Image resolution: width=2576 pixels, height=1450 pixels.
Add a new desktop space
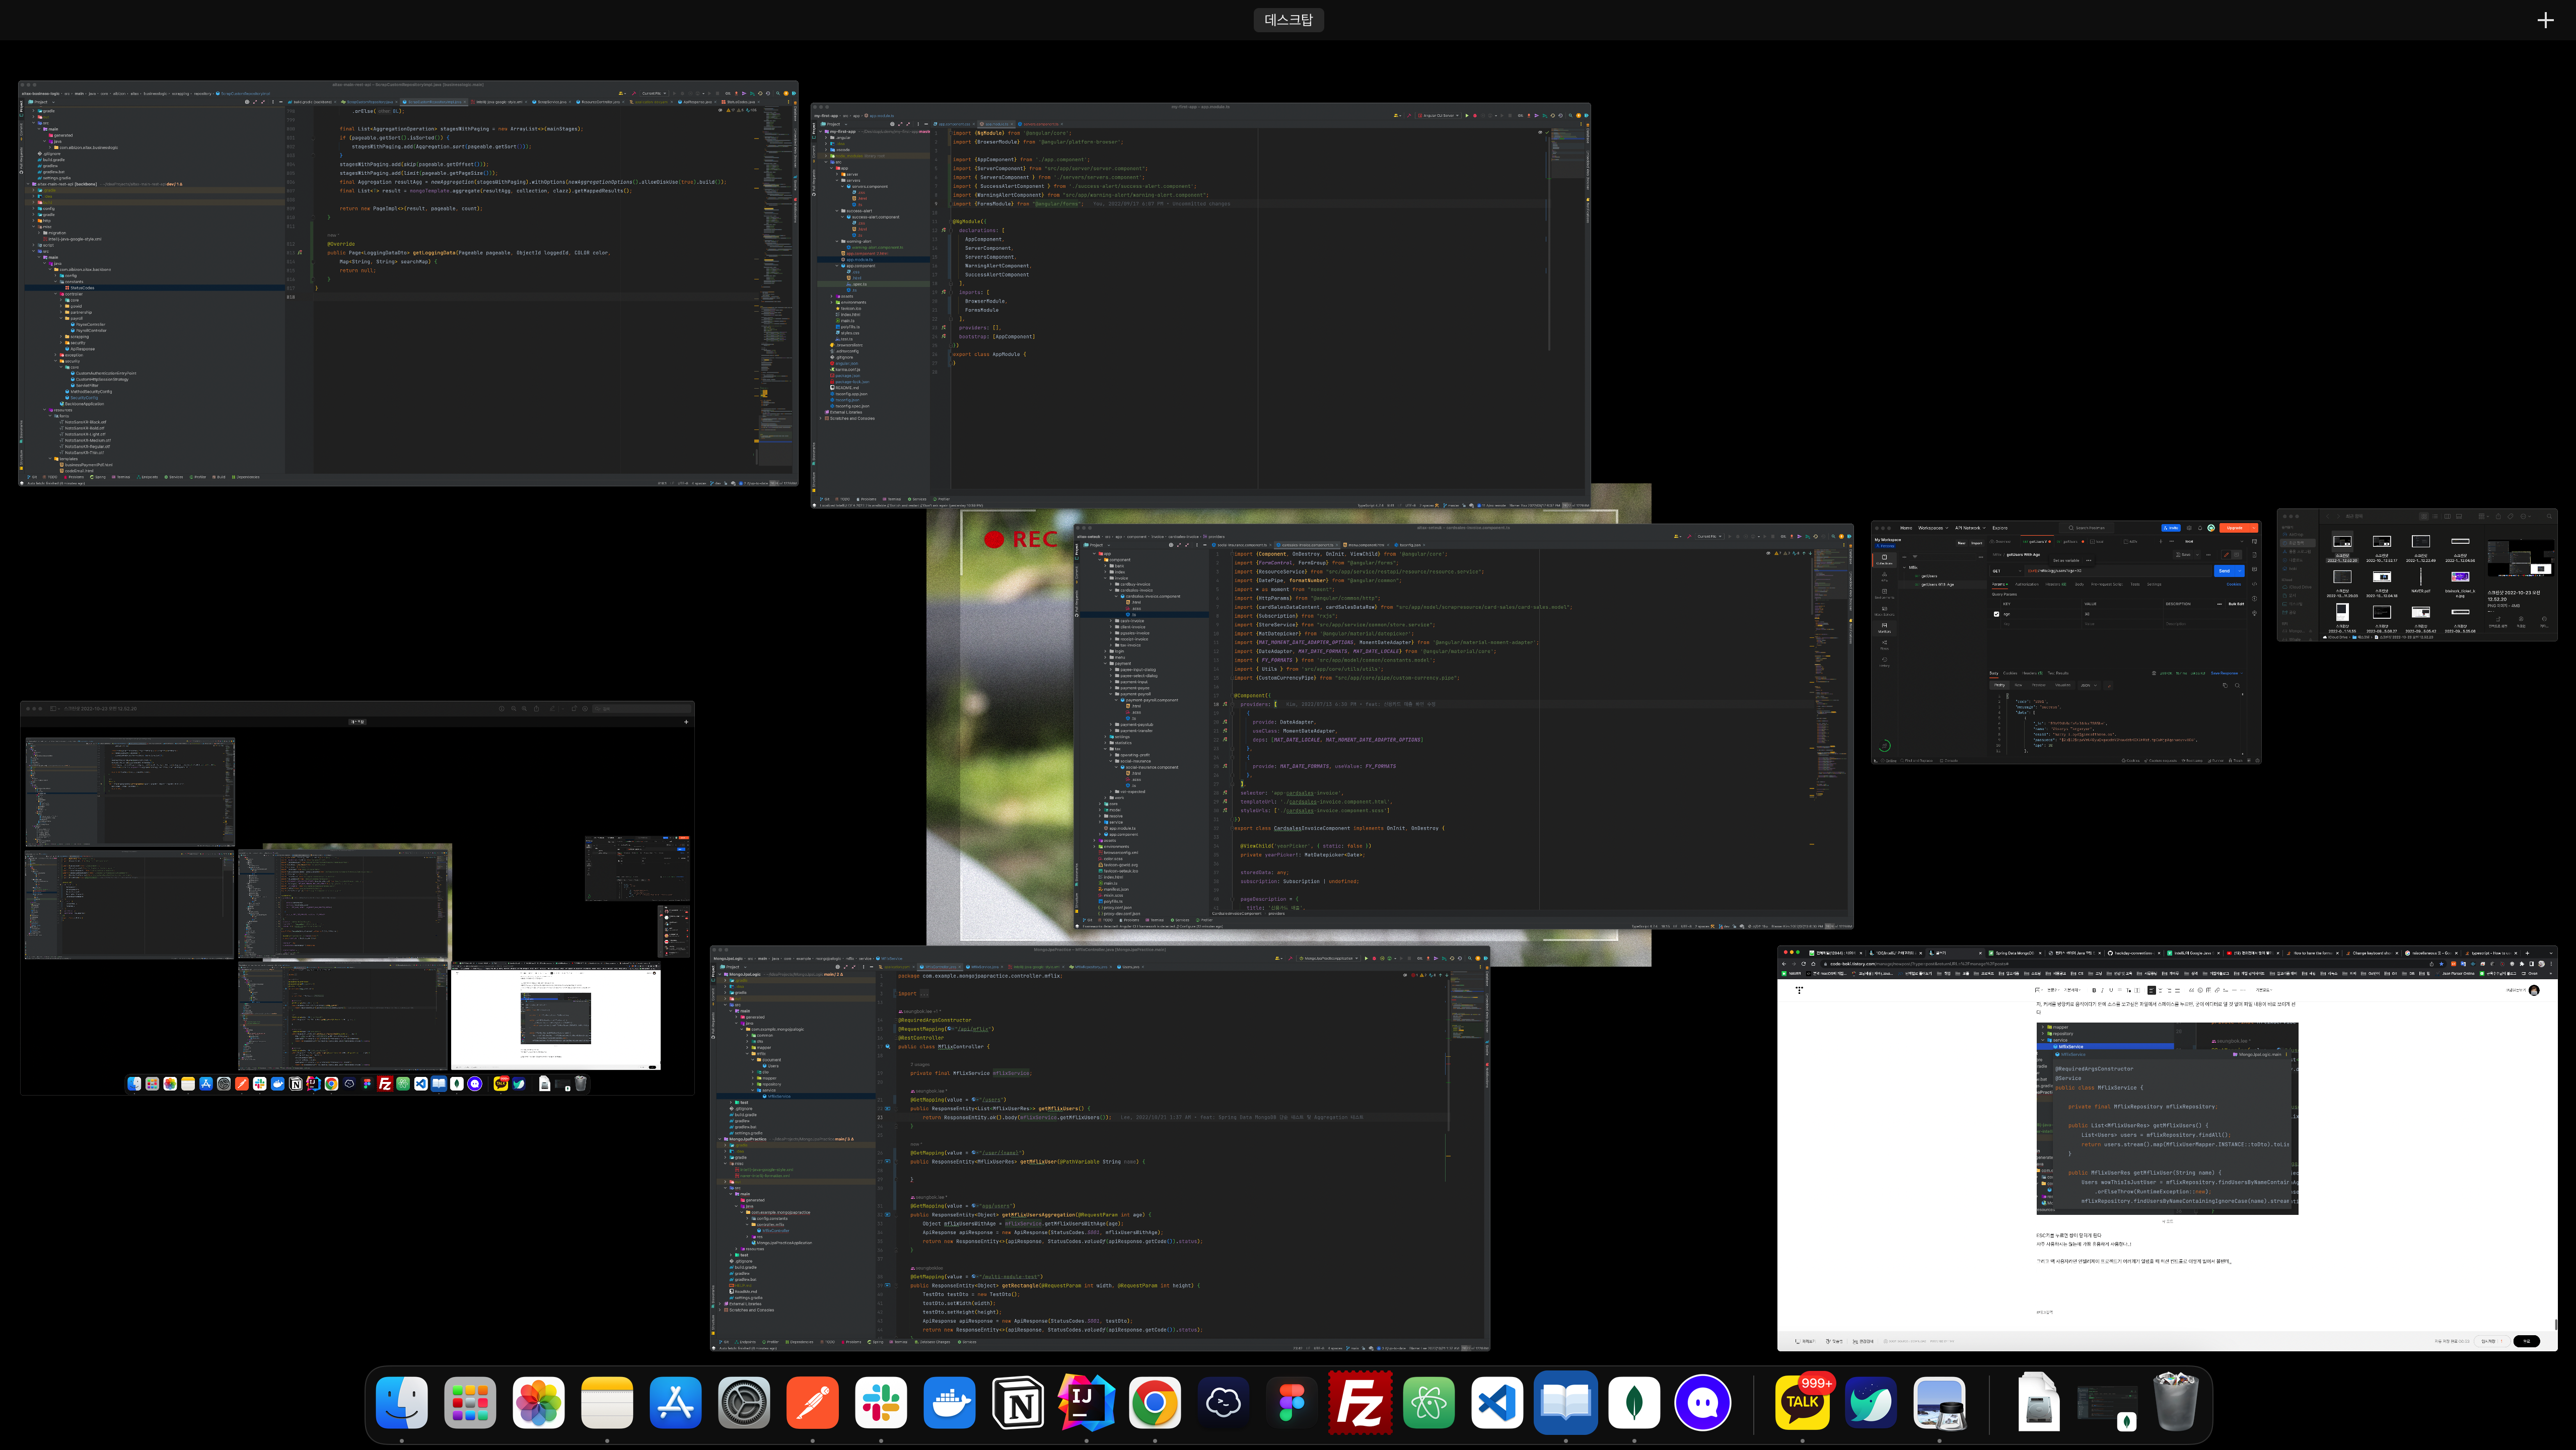point(2545,20)
